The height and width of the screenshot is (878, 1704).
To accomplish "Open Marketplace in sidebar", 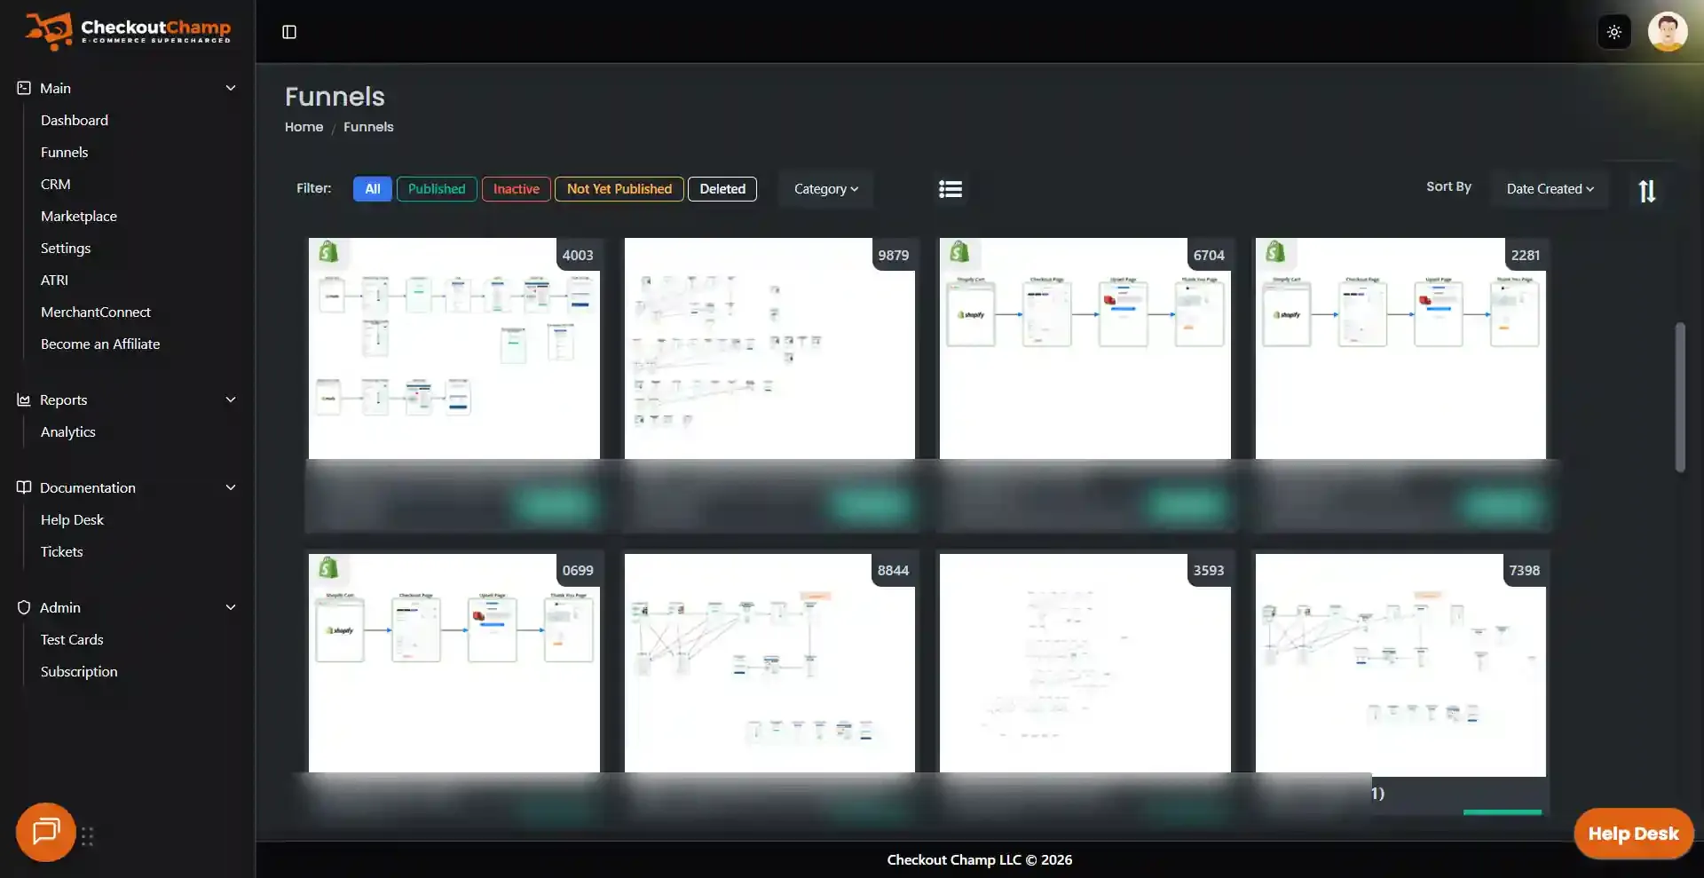I will [79, 216].
